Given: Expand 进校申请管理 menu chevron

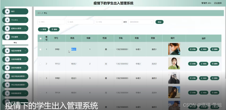Looking at the screenshot, I should [25, 68].
